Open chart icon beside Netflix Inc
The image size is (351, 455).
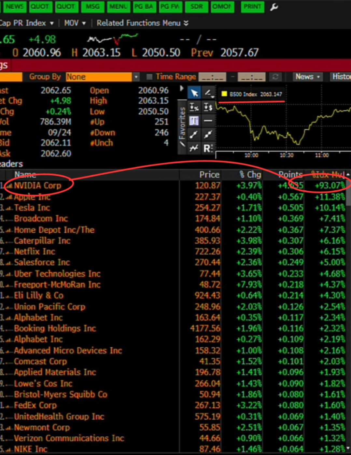coord(9,252)
